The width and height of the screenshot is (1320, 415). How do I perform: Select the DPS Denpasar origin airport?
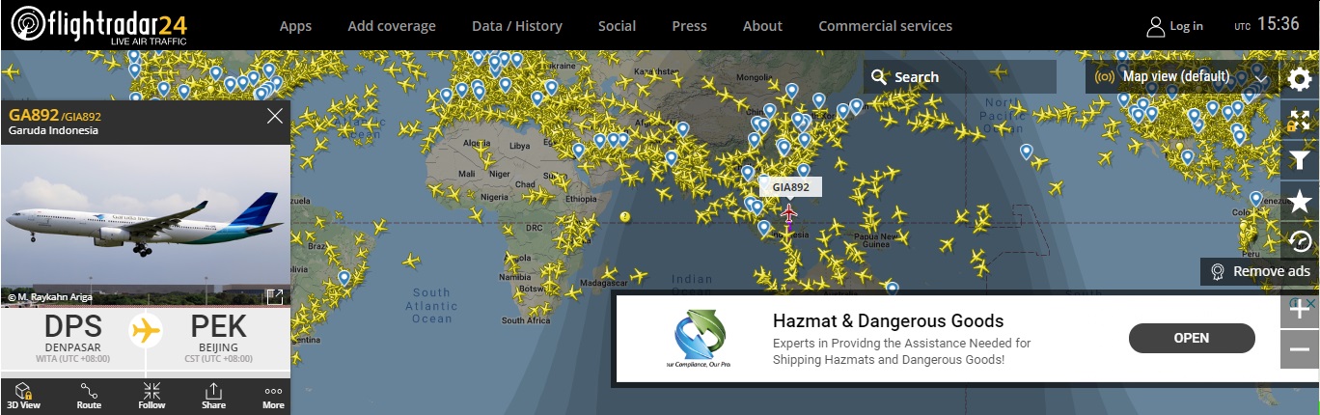click(x=72, y=338)
